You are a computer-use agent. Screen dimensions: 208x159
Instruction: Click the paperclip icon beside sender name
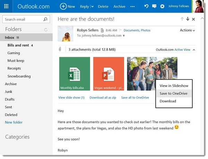[102, 30]
